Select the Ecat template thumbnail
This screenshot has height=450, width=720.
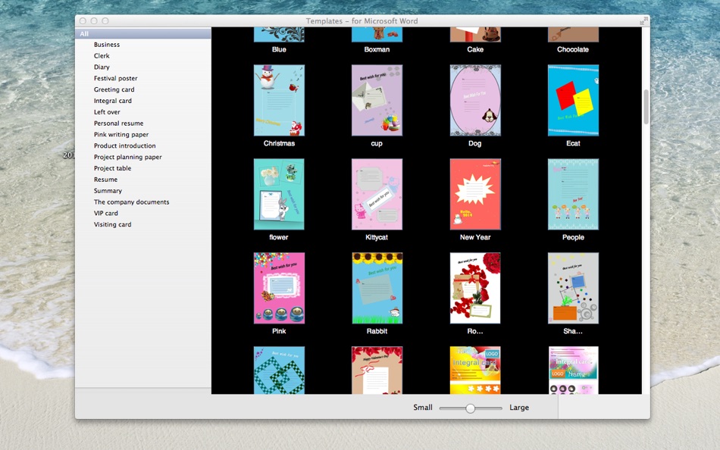[x=573, y=100]
